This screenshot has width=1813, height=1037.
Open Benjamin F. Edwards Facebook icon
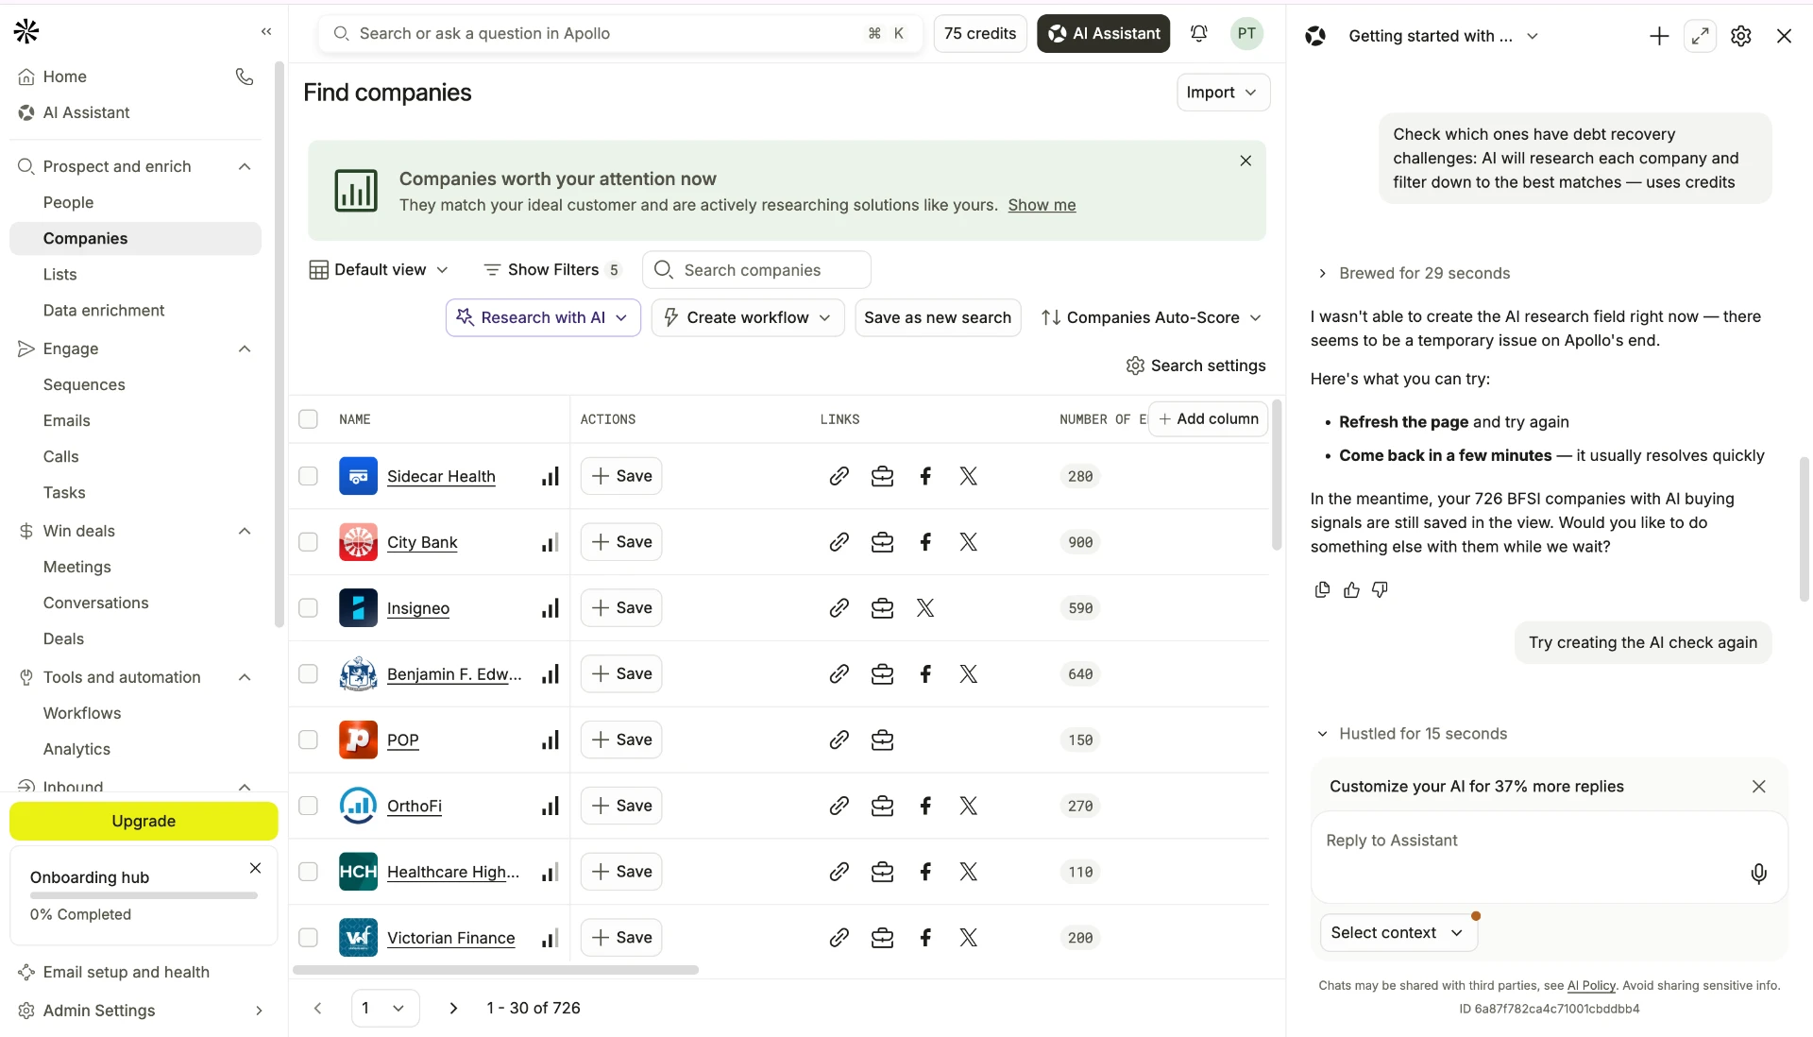(x=925, y=674)
